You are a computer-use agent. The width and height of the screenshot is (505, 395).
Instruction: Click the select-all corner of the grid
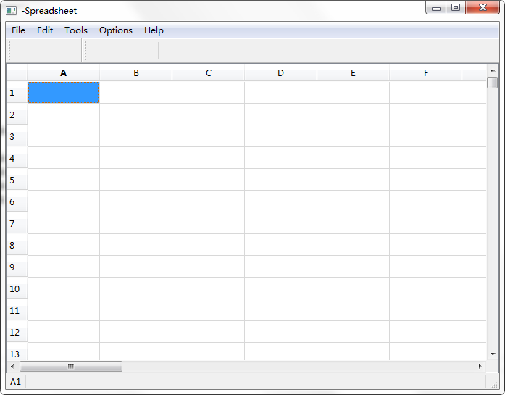tap(17, 73)
